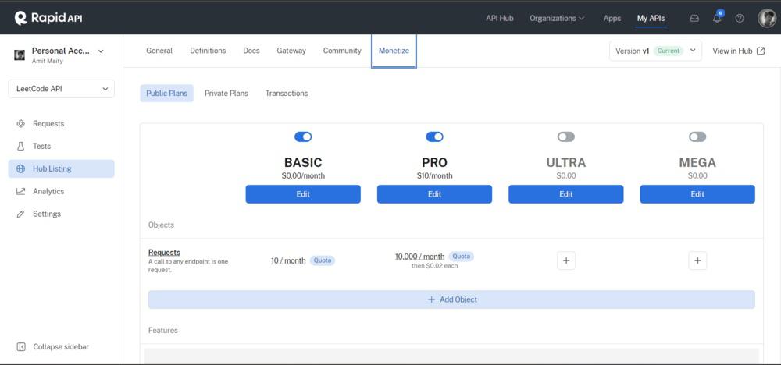Add Requests quota to ULTRA plan
Screen dimensions: 781x365
[565, 260]
